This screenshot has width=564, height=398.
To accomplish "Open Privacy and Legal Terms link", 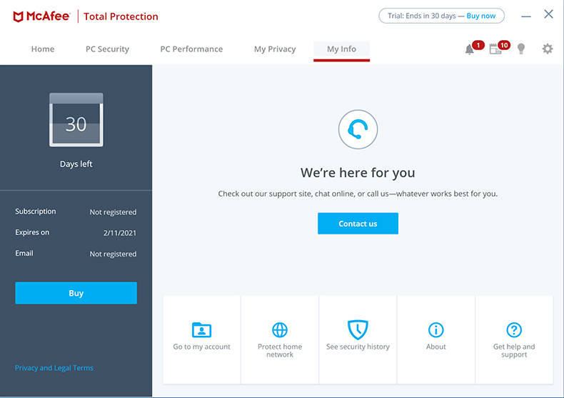I will click(x=54, y=368).
